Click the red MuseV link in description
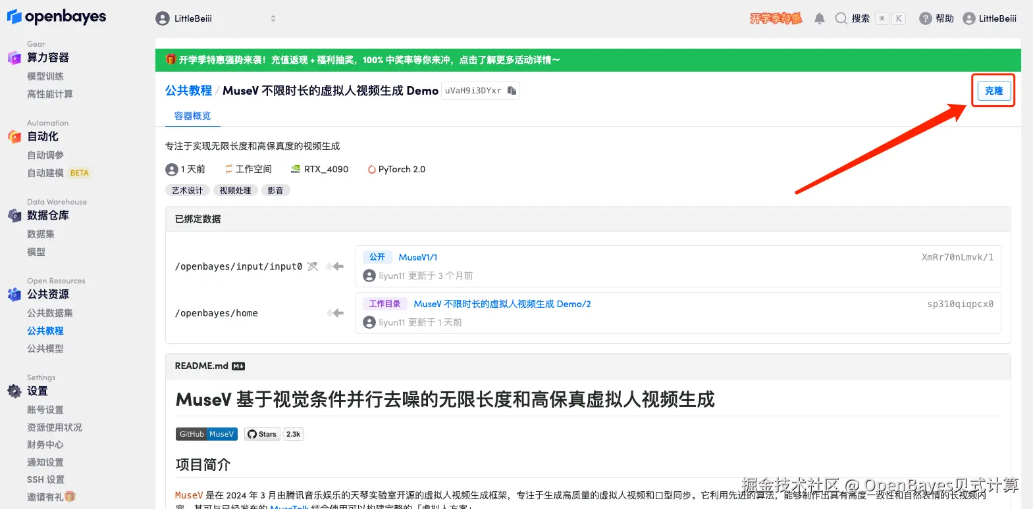 189,495
